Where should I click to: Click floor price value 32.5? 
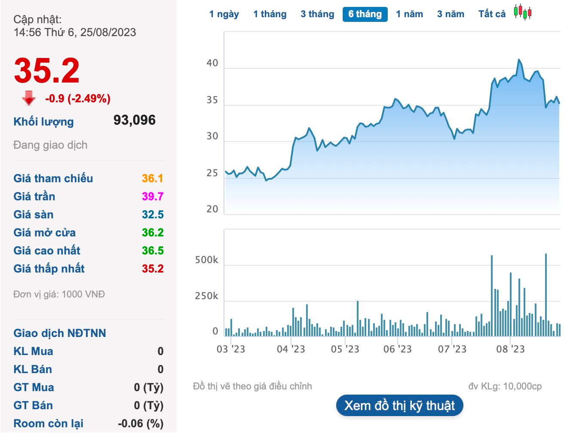coord(153,214)
